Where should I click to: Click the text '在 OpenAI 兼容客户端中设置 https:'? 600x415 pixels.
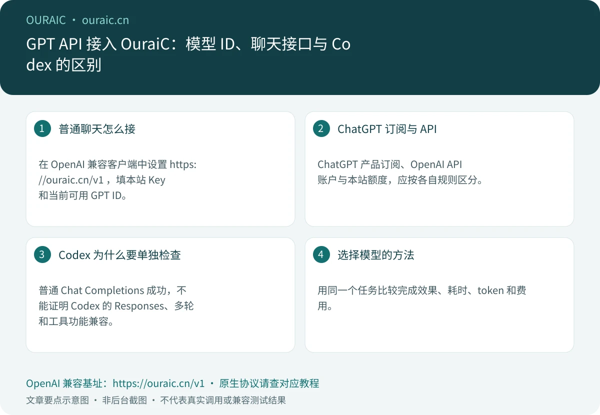click(x=117, y=164)
